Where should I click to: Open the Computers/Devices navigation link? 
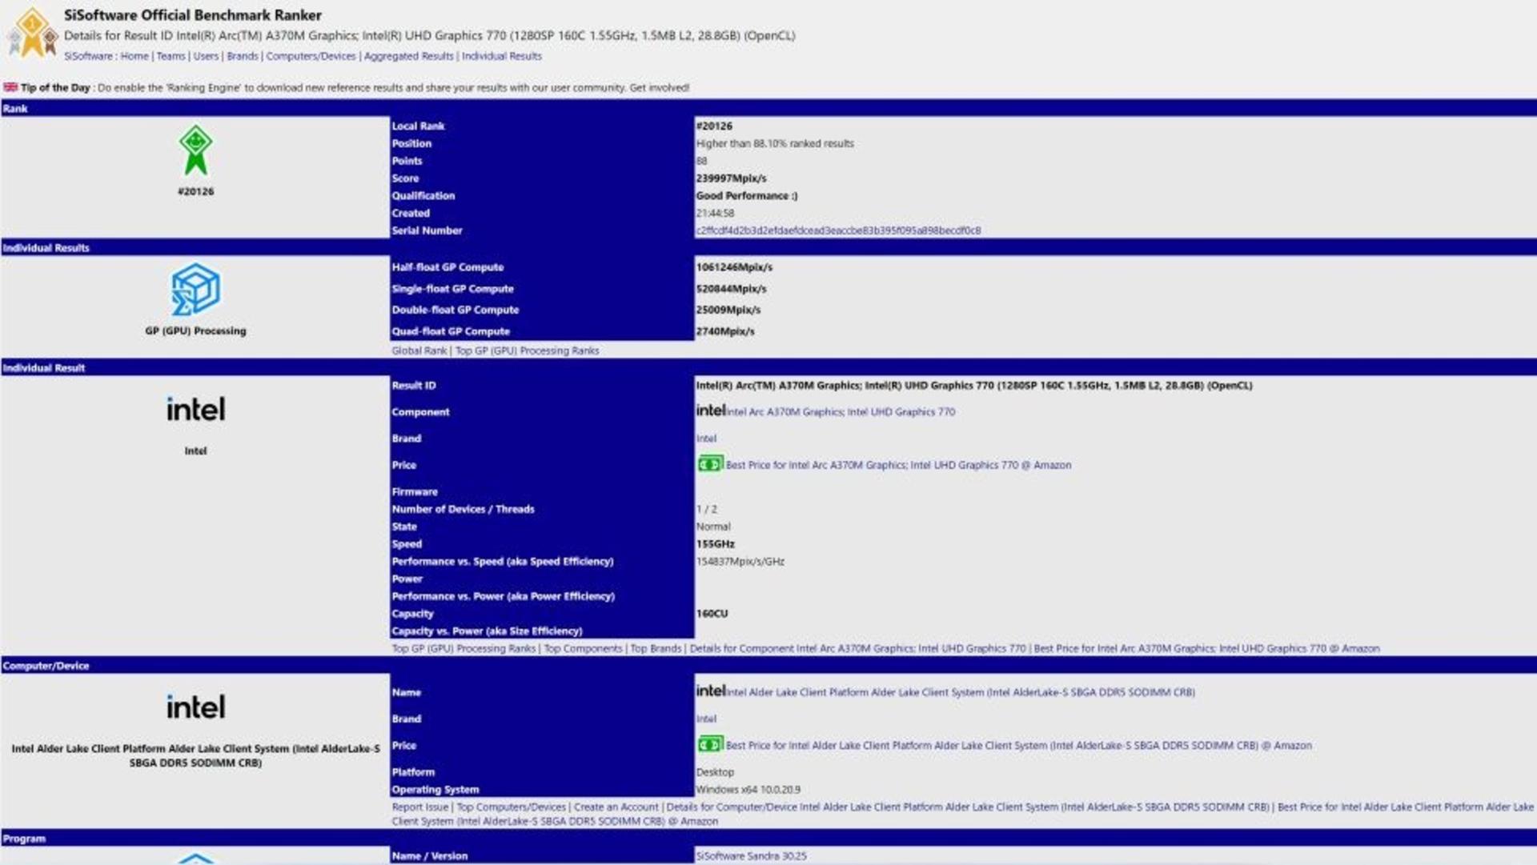point(311,56)
